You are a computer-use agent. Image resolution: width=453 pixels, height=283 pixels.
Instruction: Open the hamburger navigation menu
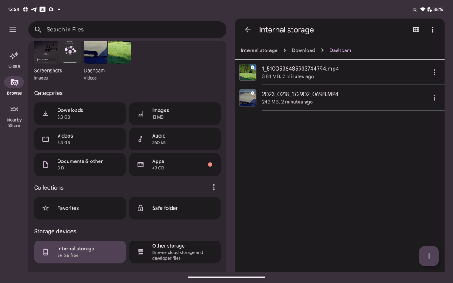point(13,30)
